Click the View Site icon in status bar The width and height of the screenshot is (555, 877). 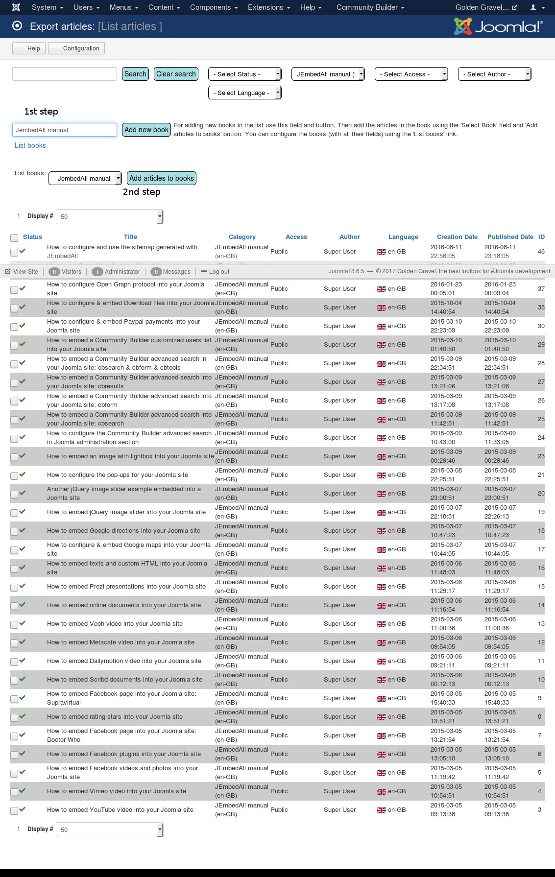[8, 271]
